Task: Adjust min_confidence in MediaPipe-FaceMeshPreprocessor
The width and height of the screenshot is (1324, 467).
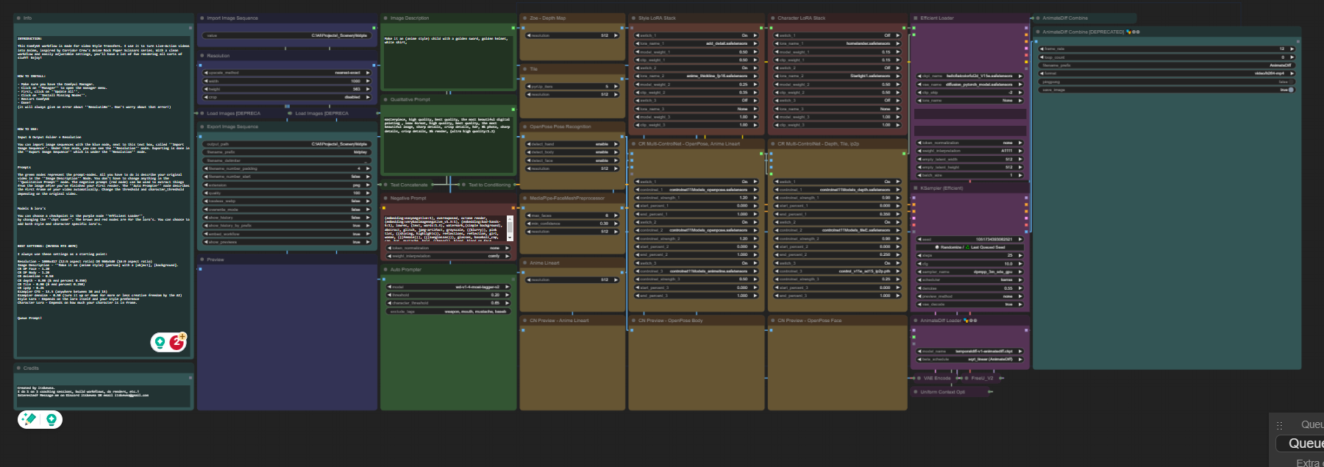Action: point(572,224)
